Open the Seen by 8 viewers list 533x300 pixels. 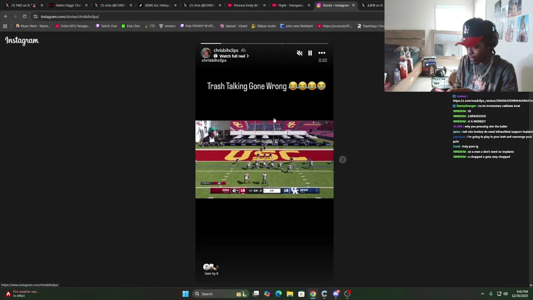pos(211,269)
